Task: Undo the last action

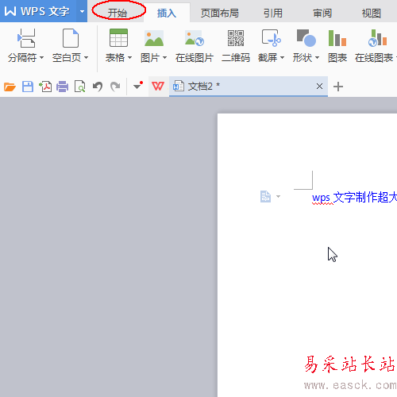Action: coord(98,87)
